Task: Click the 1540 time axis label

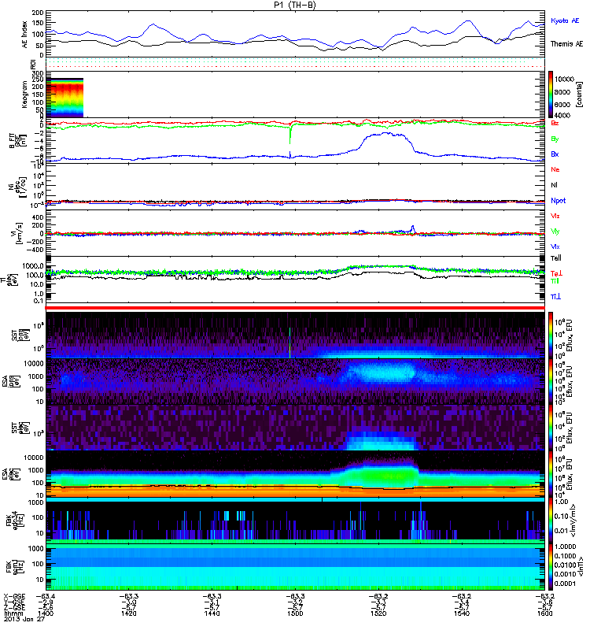Action: click(462, 613)
